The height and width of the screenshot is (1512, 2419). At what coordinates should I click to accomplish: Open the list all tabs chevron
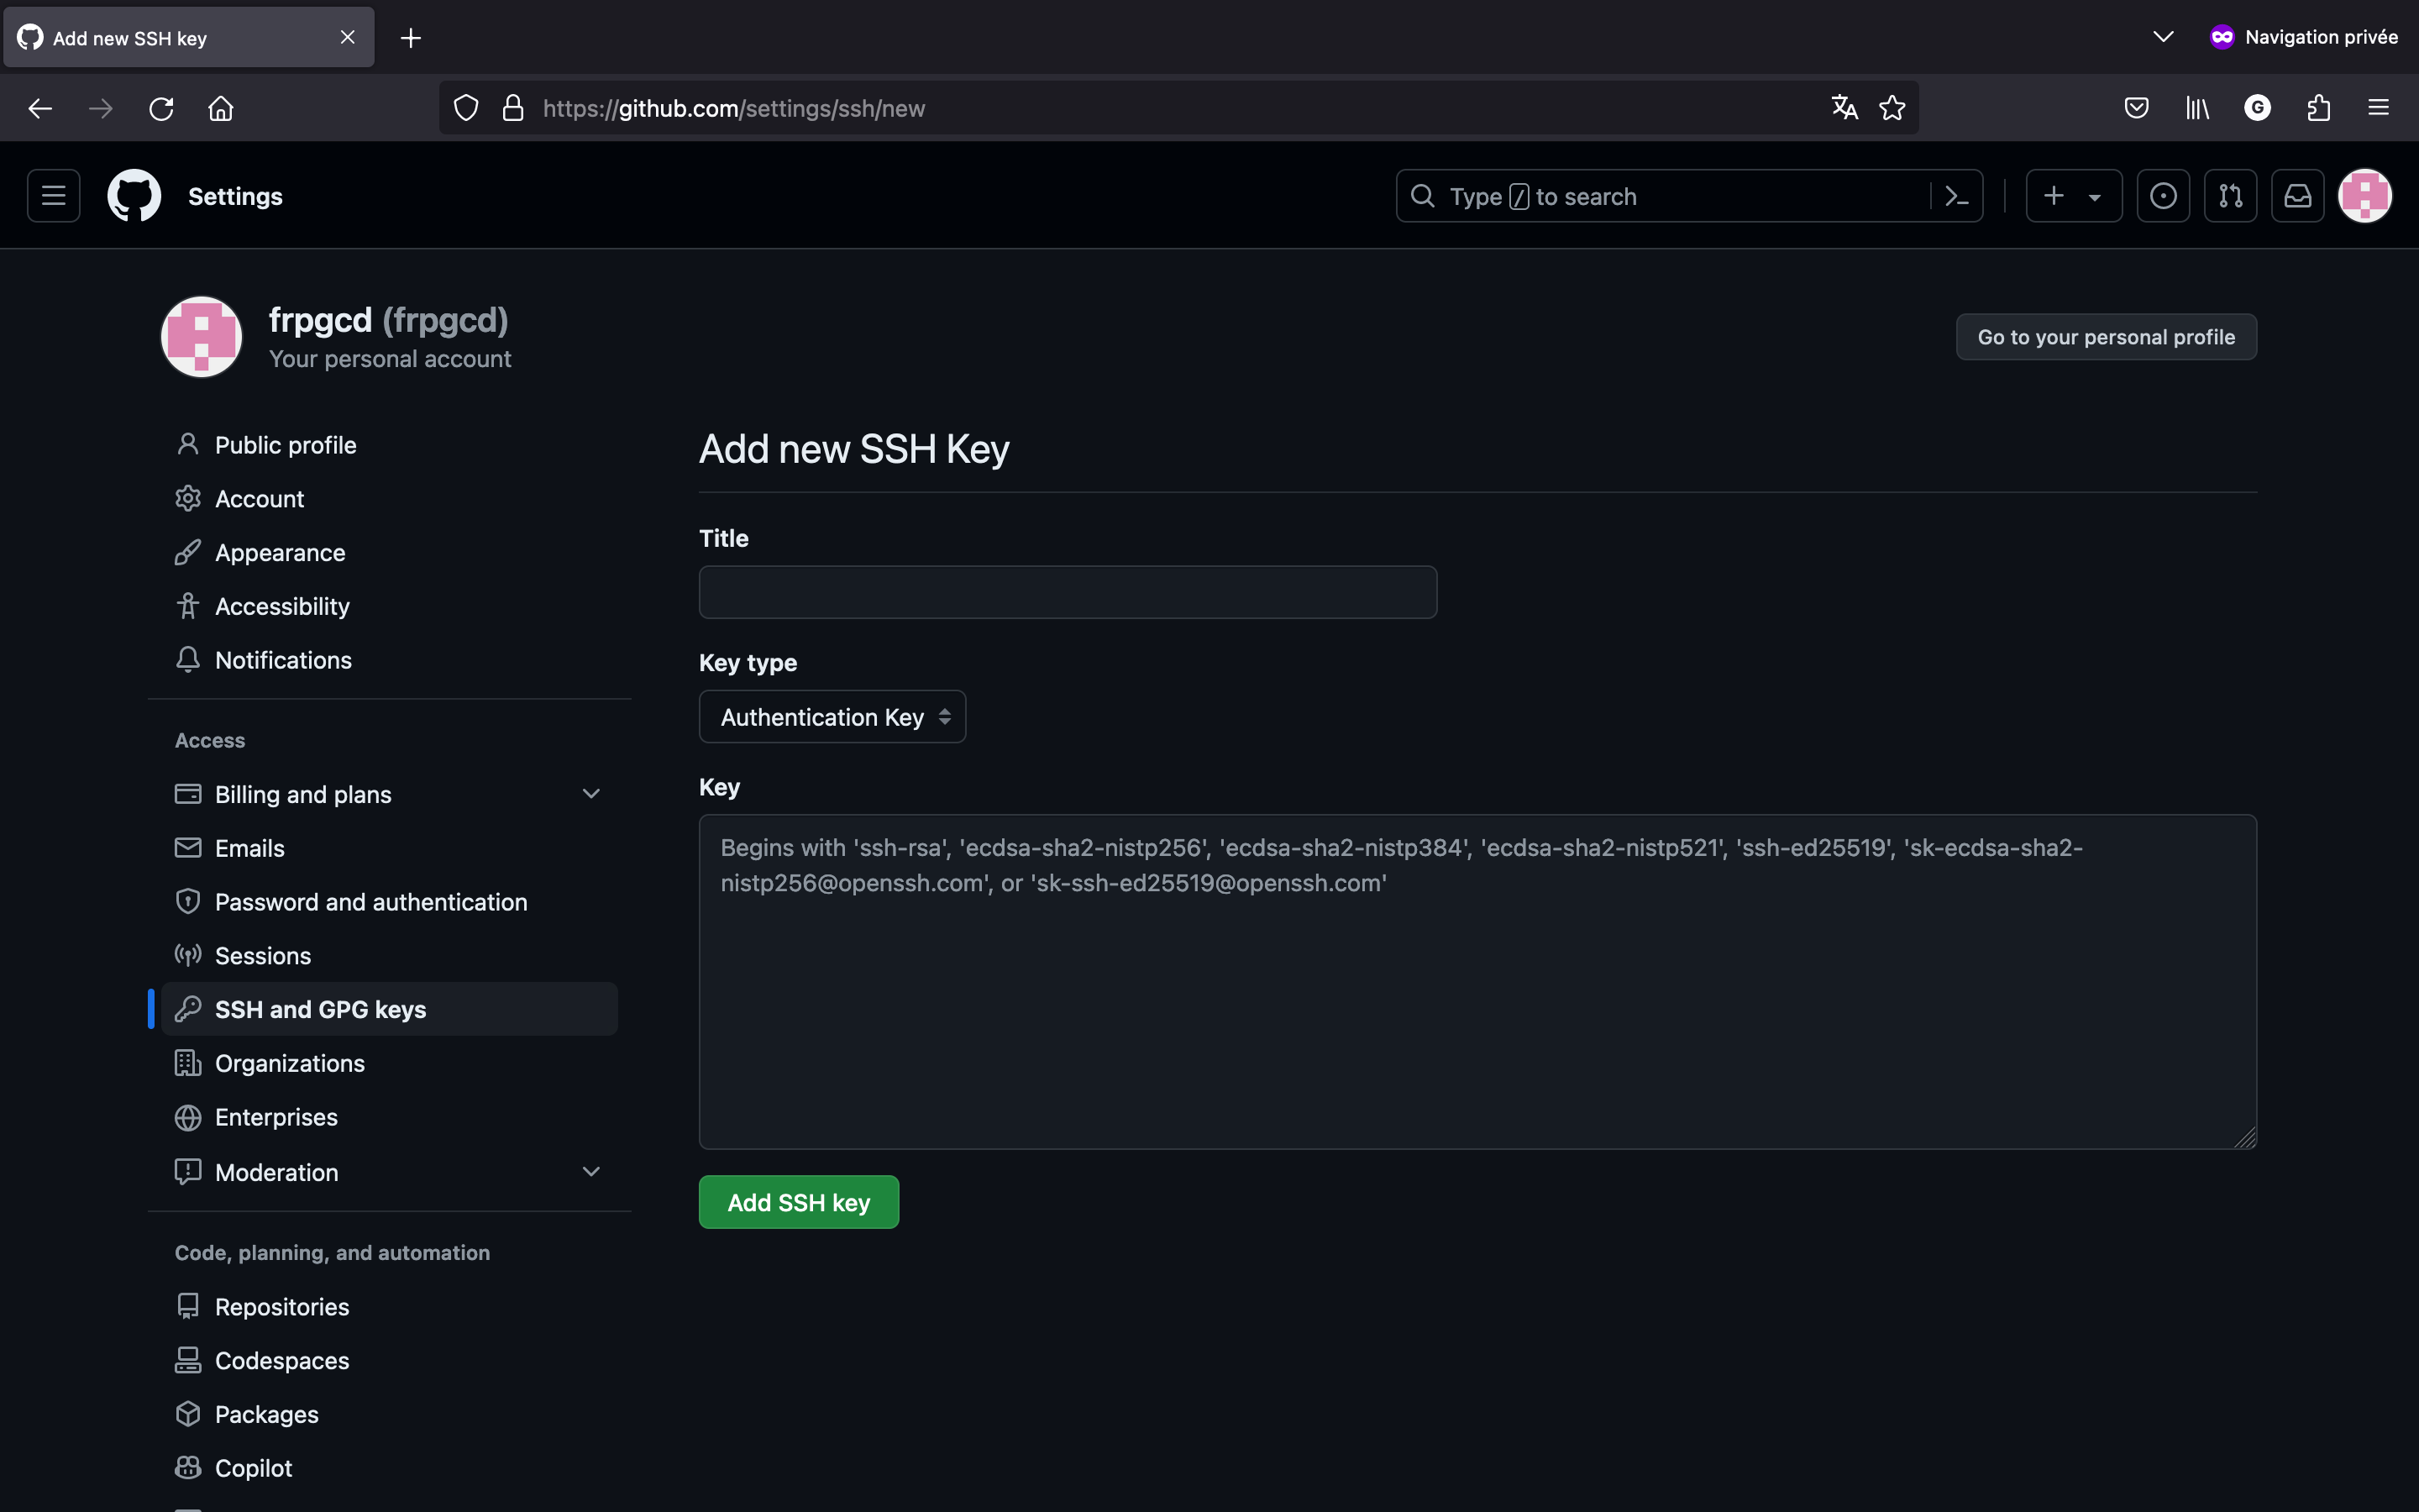pos(2163,37)
